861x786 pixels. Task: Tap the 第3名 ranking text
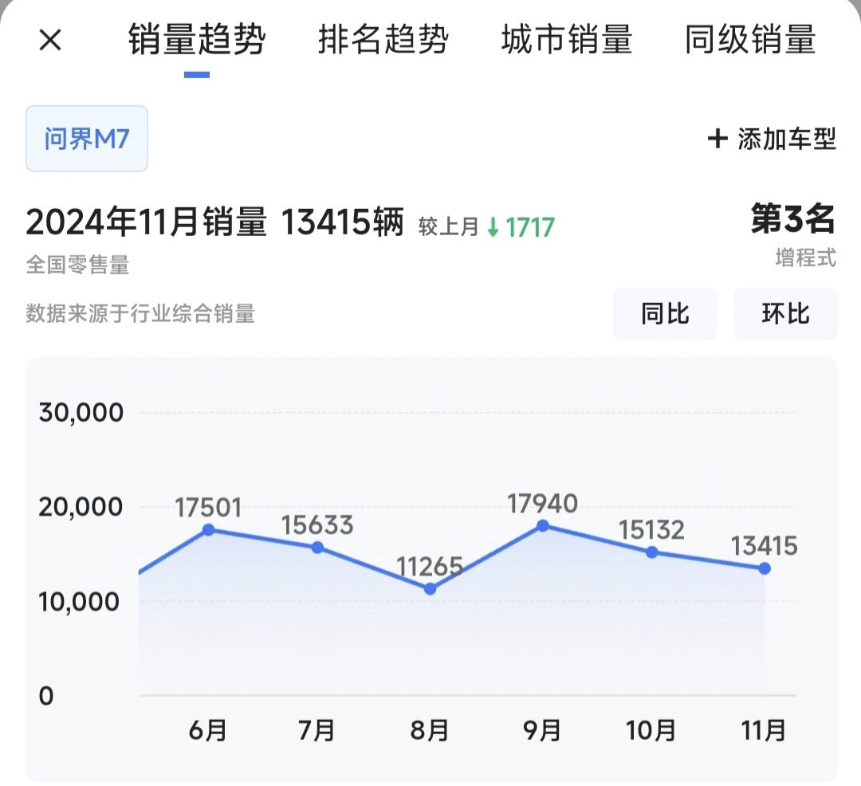pyautogui.click(x=793, y=218)
